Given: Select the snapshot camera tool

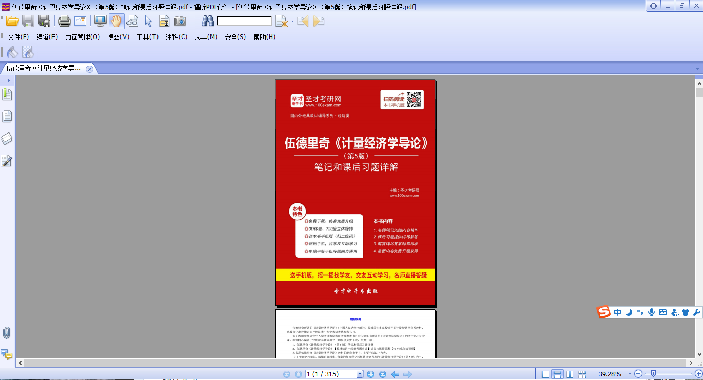Looking at the screenshot, I should (x=180, y=22).
